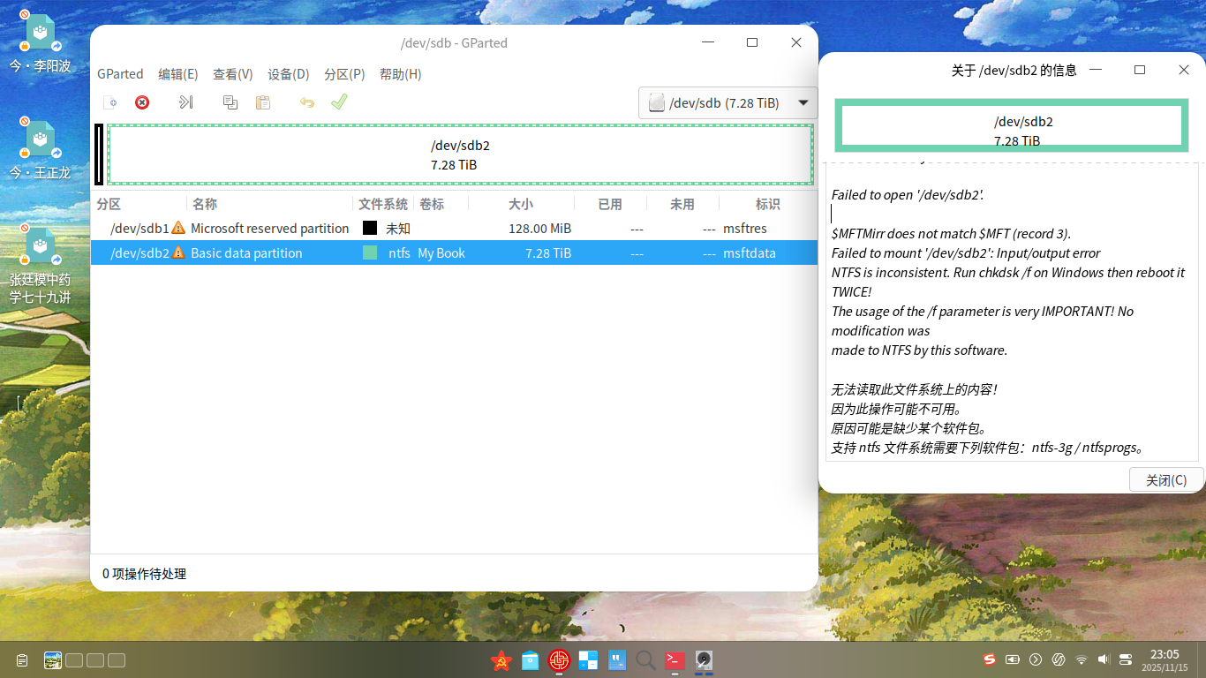
Task: Click the 标识 column header
Action: coord(768,204)
